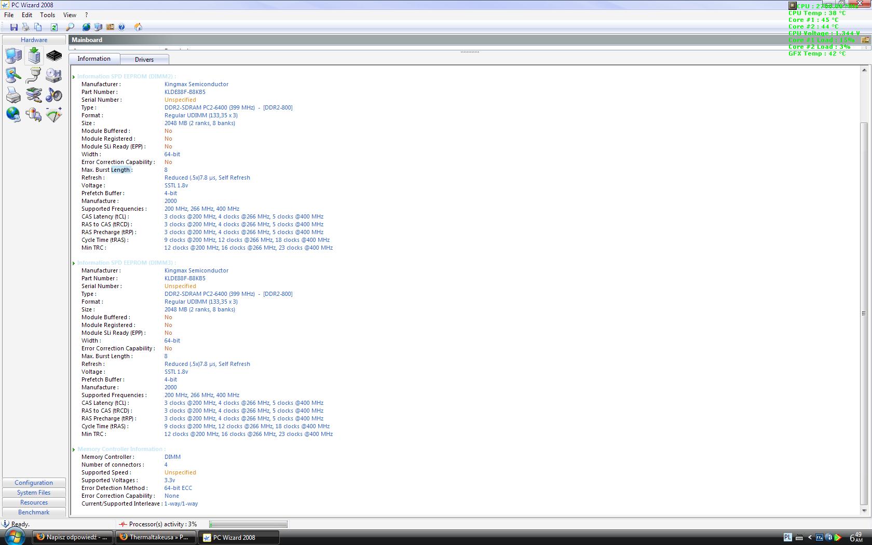This screenshot has width=872, height=545.
Task: Open the Edit menu
Action: click(27, 15)
